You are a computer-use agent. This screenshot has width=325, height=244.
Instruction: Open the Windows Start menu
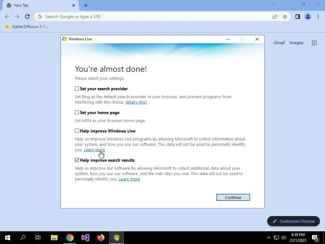(8, 238)
